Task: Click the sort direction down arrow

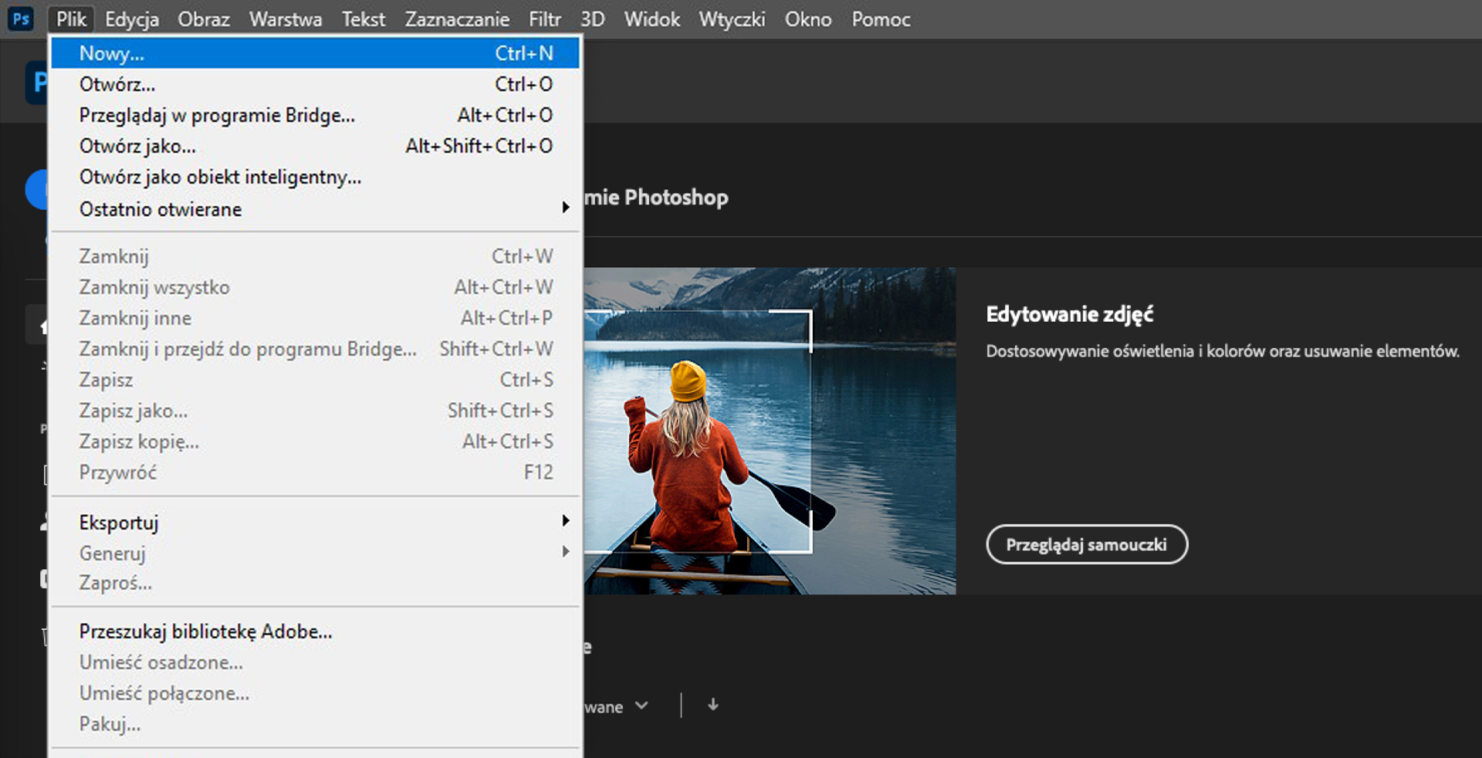Action: 713,705
